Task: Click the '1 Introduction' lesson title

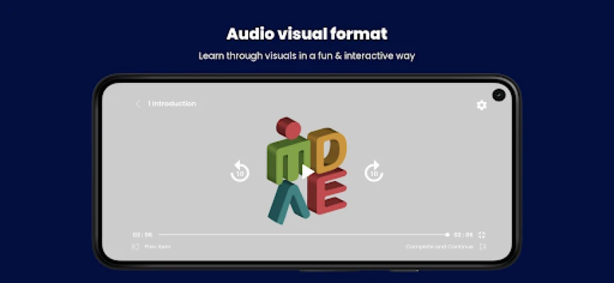Action: (x=172, y=104)
